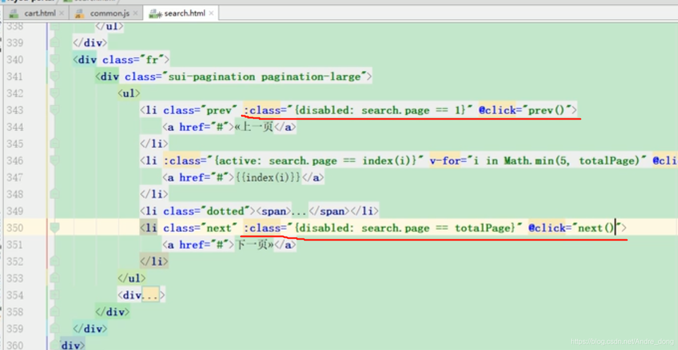Click the @click="next()" handler text
The image size is (678, 350).
(575, 228)
